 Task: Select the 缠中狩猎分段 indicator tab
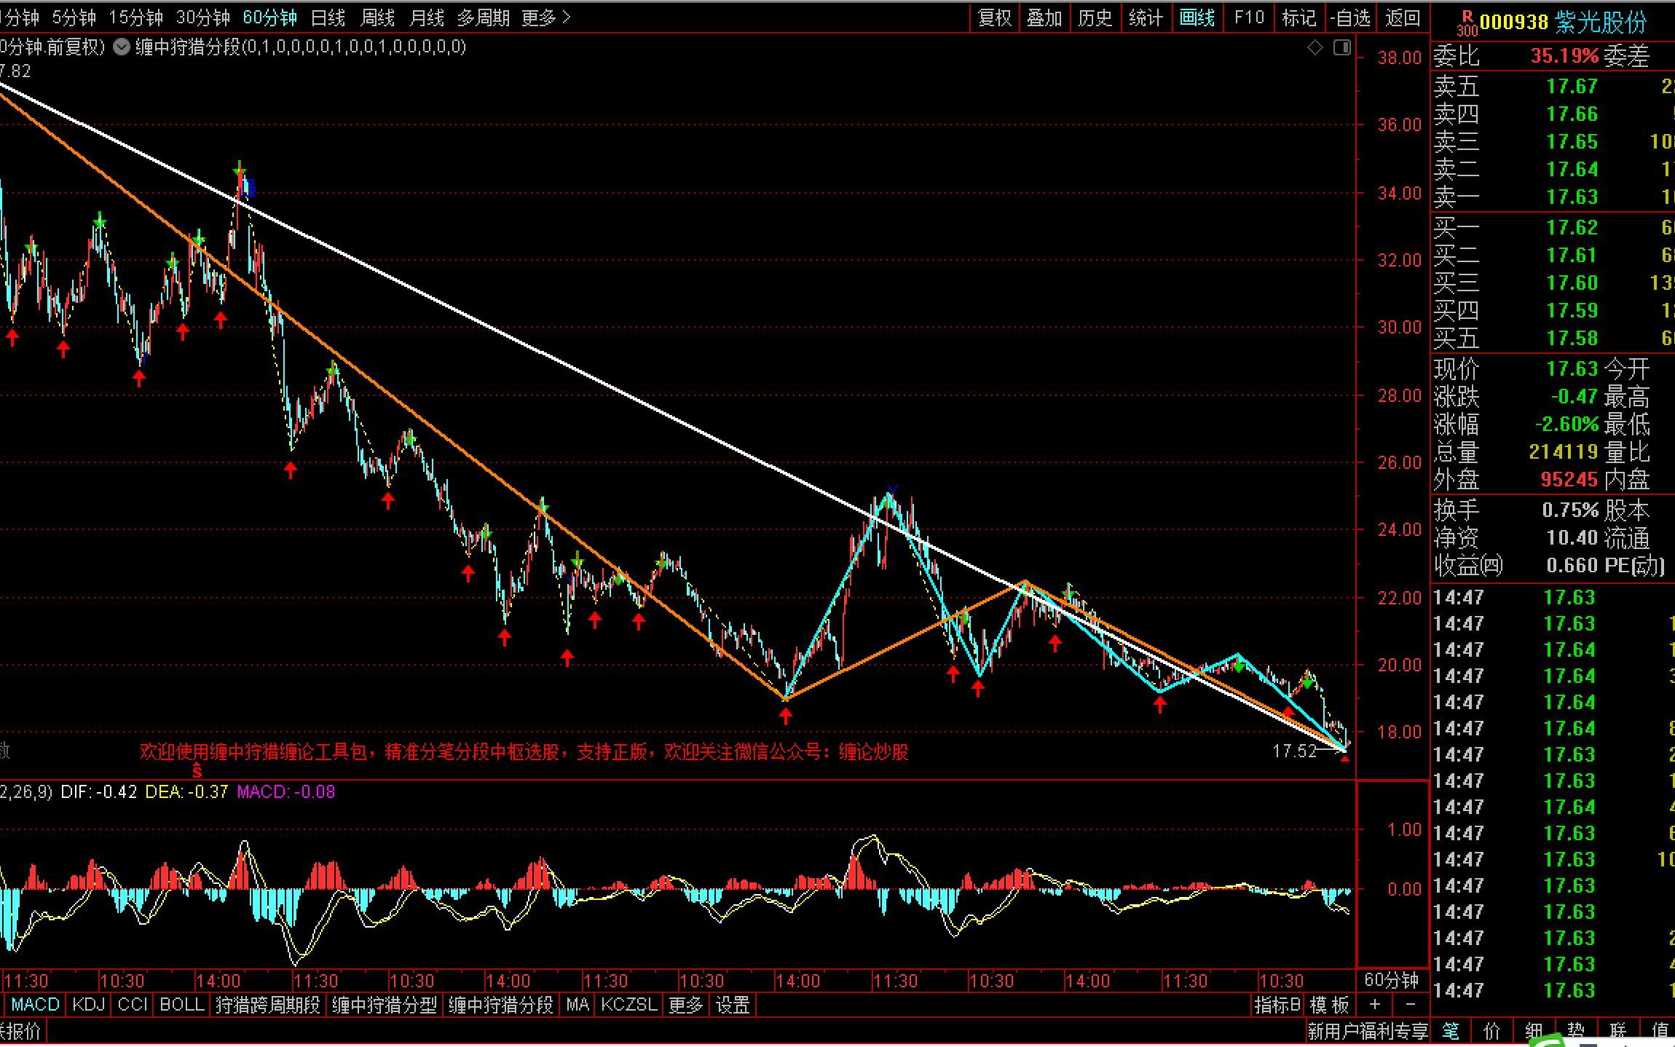(x=500, y=1005)
